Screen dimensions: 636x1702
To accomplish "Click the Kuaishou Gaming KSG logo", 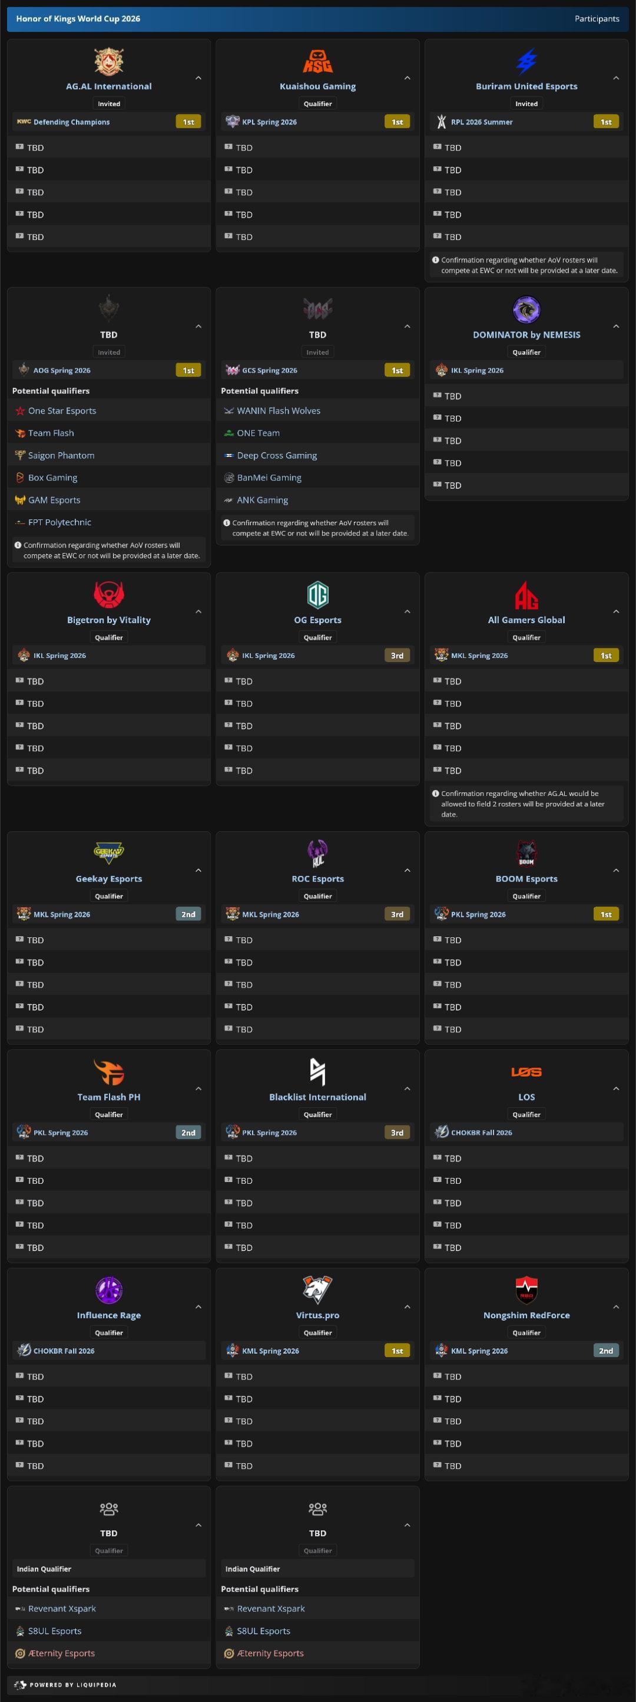I will (x=317, y=61).
